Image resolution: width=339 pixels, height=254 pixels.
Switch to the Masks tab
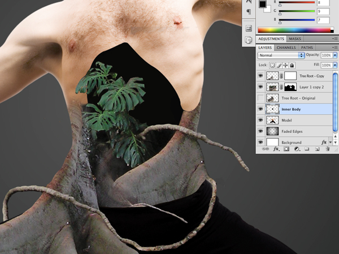(295, 39)
